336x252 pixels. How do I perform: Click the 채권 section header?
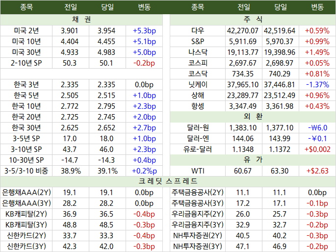tap(81, 20)
